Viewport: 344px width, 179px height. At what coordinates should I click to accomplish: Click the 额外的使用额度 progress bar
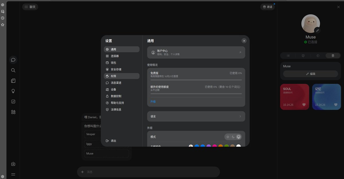(x=196, y=94)
